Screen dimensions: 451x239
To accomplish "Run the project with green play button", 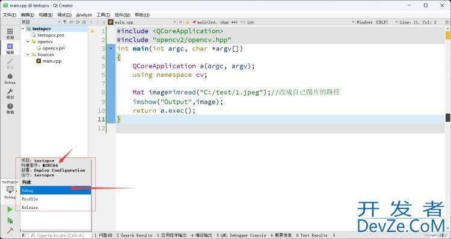I will click(10, 210).
